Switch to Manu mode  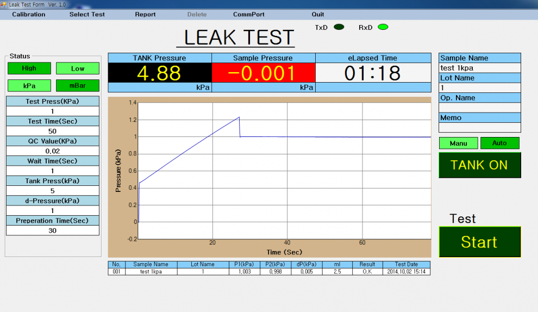(459, 143)
